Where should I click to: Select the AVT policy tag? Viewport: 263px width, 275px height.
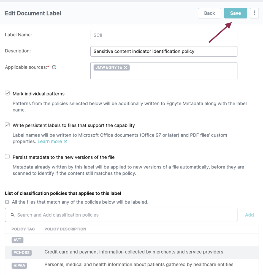17,240
